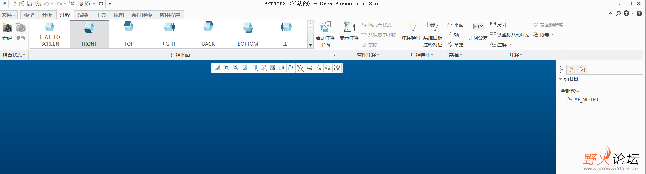Select the RIGHT annotation plane
This screenshot has width=646, height=174.
tap(169, 34)
